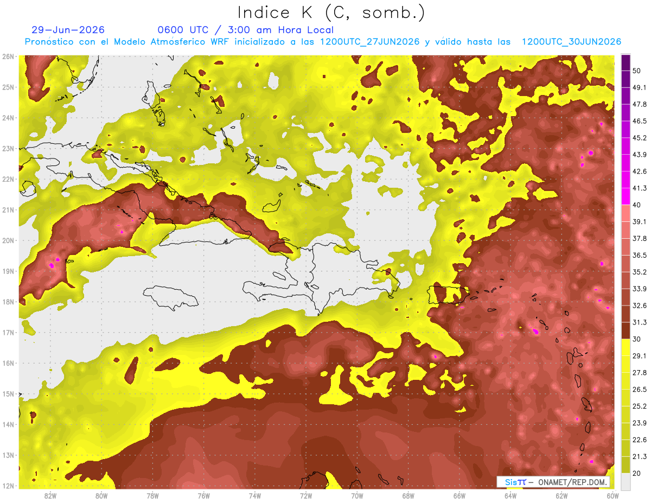651x503 pixels.
Task: Click the latitude label "26N"
Action: point(8,56)
